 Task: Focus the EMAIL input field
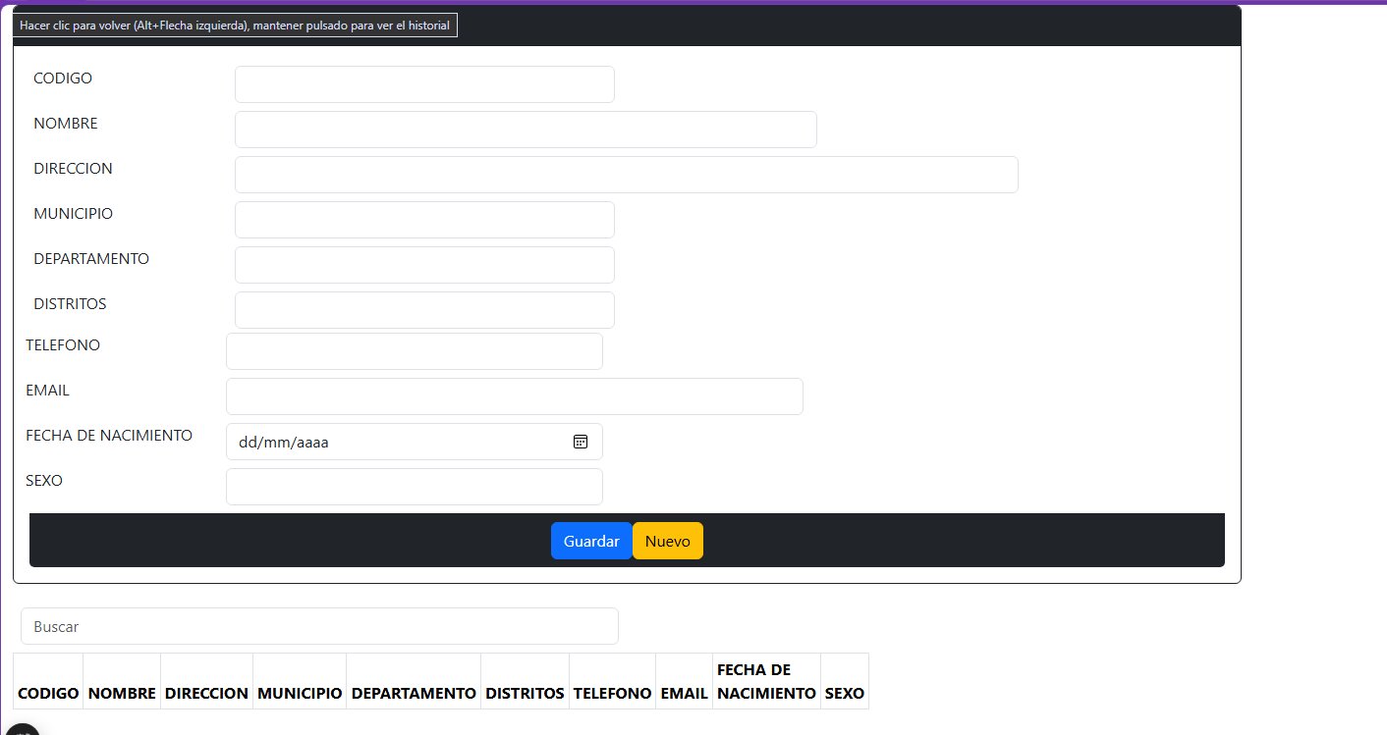(x=515, y=396)
